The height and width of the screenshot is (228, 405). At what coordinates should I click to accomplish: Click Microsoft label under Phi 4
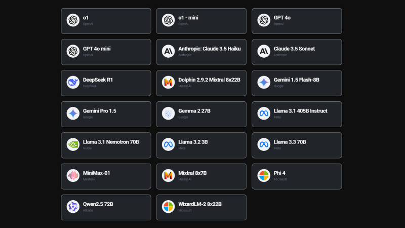pyautogui.click(x=280, y=179)
